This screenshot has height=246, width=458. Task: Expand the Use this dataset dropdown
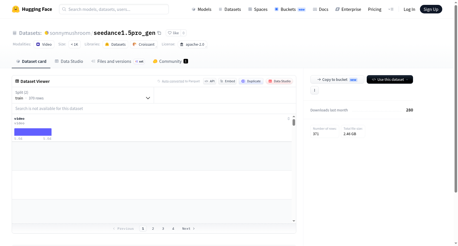tap(390, 79)
